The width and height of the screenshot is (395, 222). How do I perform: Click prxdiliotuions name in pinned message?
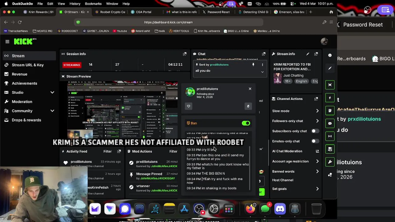[219, 65]
